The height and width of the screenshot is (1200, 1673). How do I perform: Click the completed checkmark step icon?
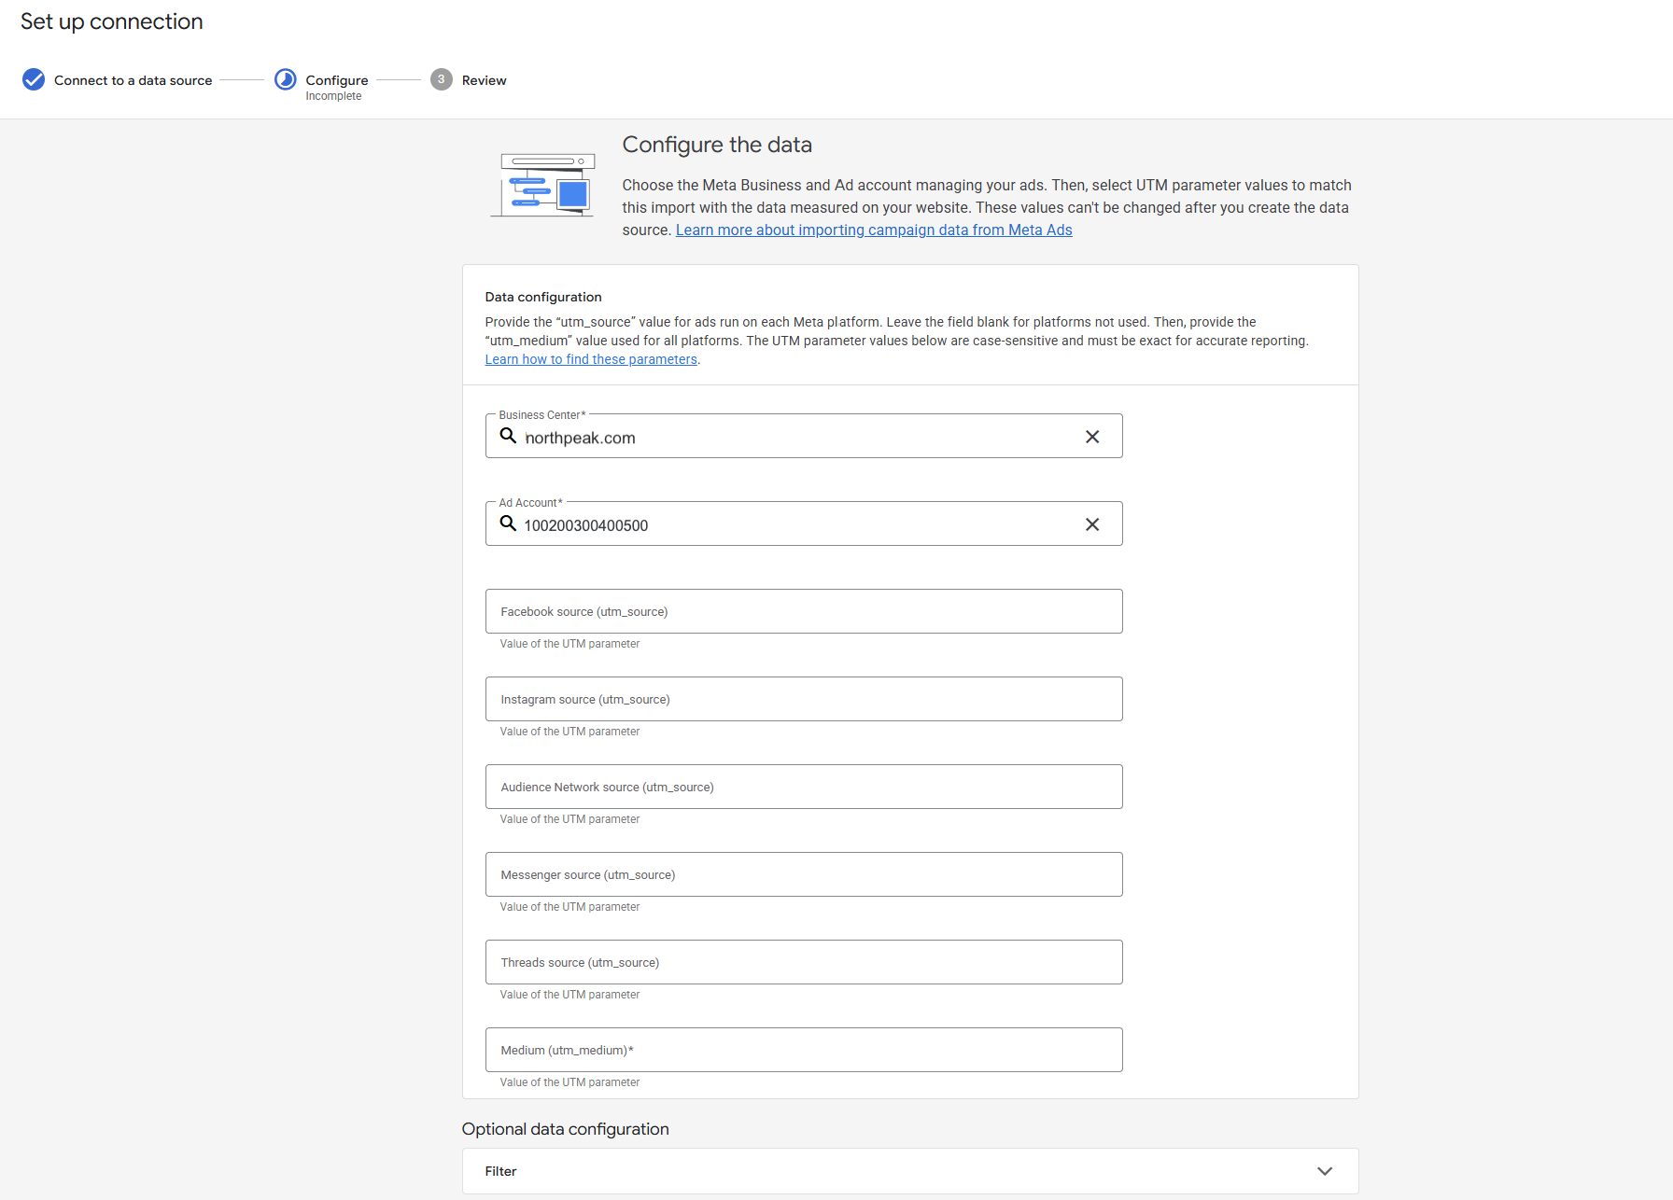[34, 79]
